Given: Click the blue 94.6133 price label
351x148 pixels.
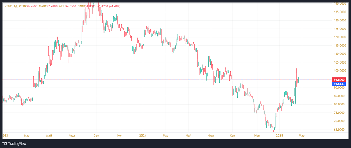Looking at the screenshot, I should pos(339,84).
